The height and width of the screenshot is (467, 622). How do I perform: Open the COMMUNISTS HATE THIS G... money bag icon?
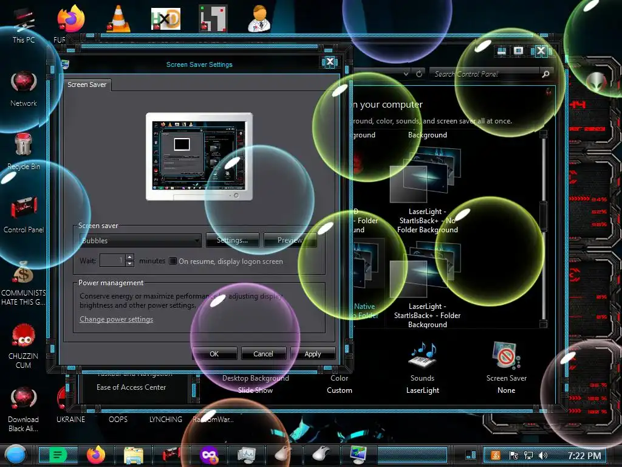click(x=24, y=283)
